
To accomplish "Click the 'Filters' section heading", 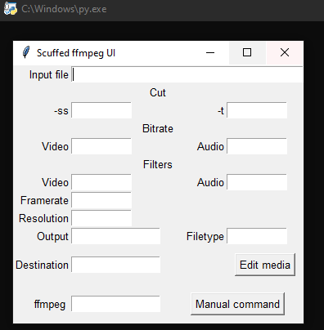I will tap(158, 165).
